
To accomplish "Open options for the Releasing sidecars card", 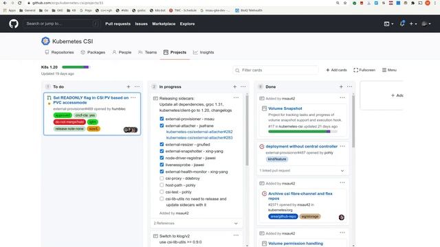I will point(236,97).
